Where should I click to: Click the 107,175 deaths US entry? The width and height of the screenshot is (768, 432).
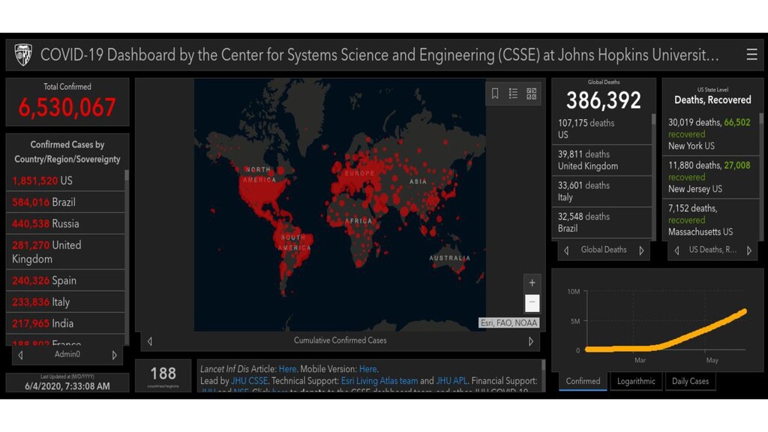602,129
